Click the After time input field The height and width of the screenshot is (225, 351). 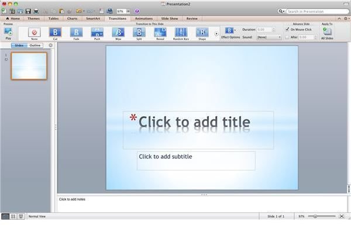pyautogui.click(x=306, y=37)
